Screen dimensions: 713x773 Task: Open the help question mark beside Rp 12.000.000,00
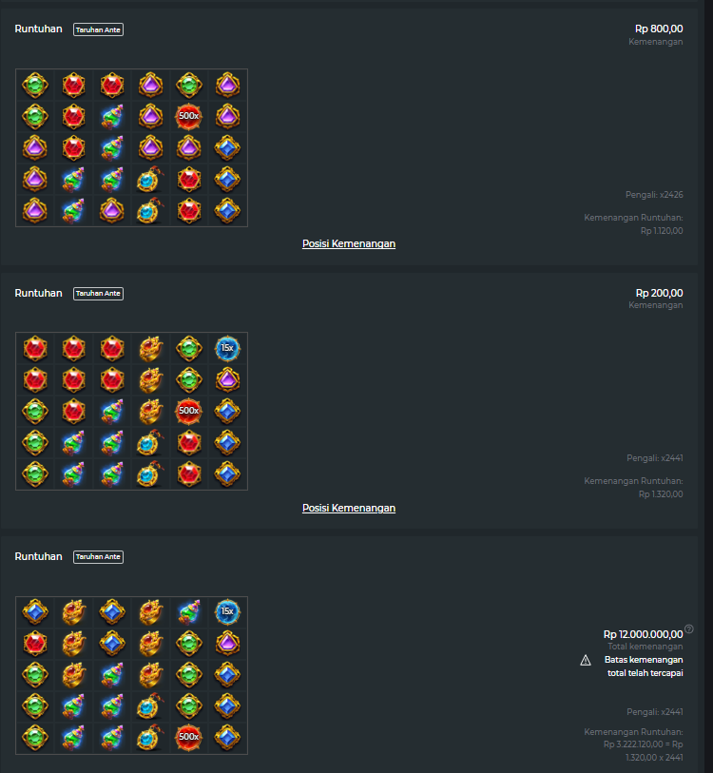pos(689,628)
